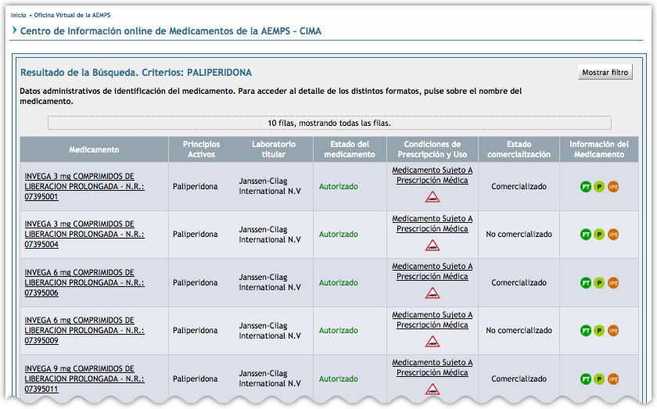Go to Inicio breadcrumb link
The width and height of the screenshot is (657, 409).
17,15
